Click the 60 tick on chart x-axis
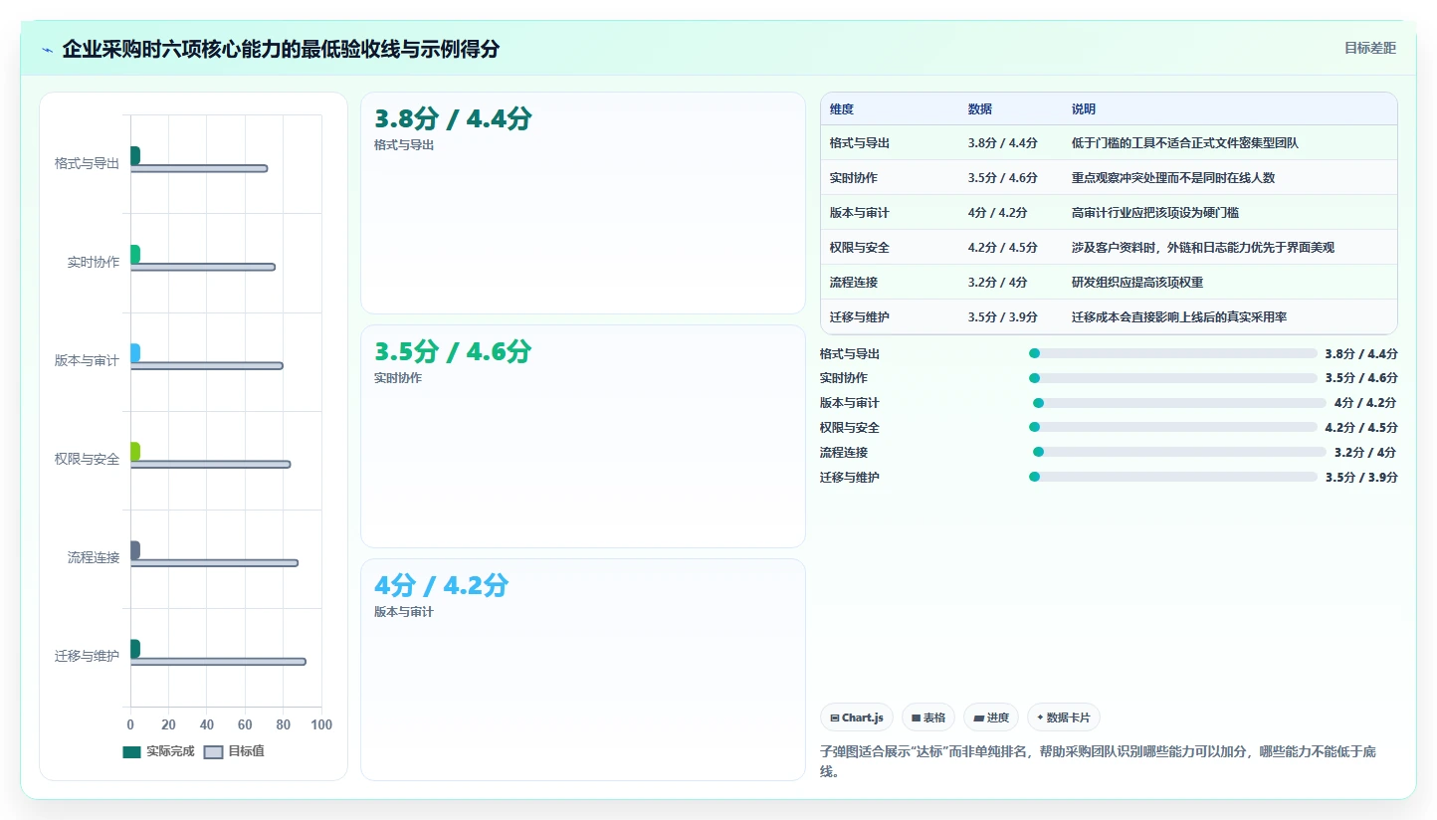The width and height of the screenshot is (1437, 820). pyautogui.click(x=245, y=724)
